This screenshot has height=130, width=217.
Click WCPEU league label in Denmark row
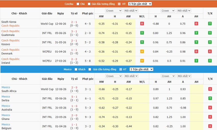click(47, 52)
